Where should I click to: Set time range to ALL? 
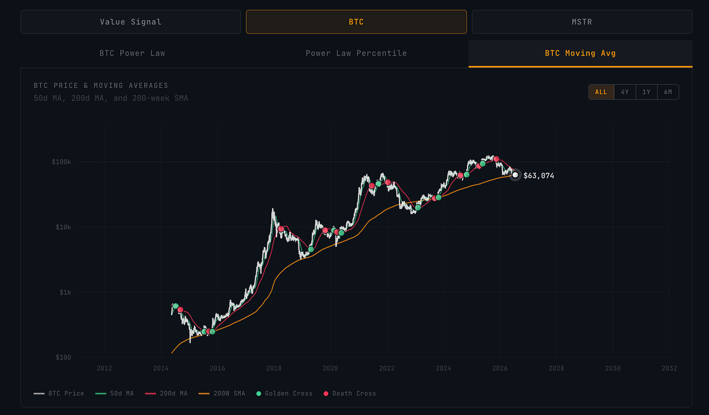click(601, 92)
